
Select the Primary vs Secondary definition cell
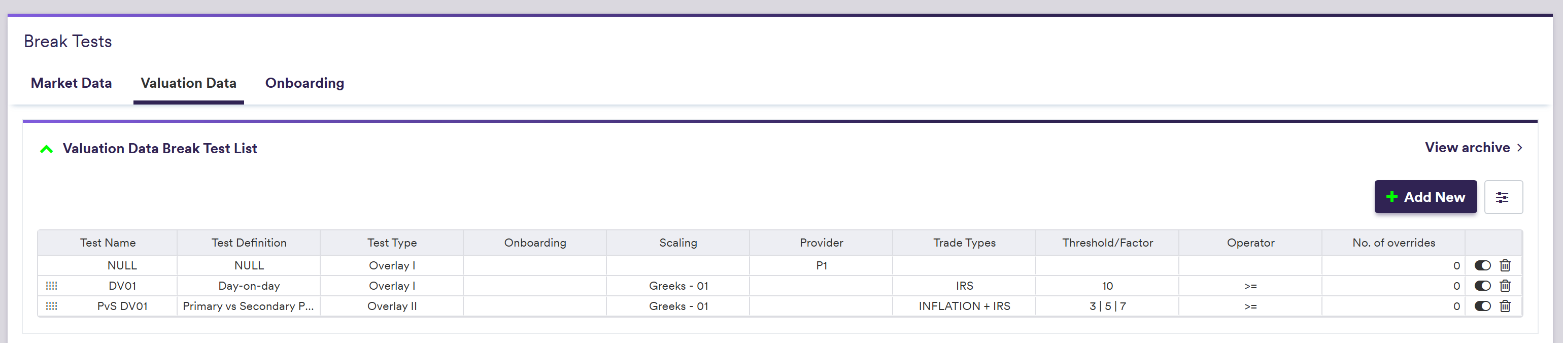[248, 306]
